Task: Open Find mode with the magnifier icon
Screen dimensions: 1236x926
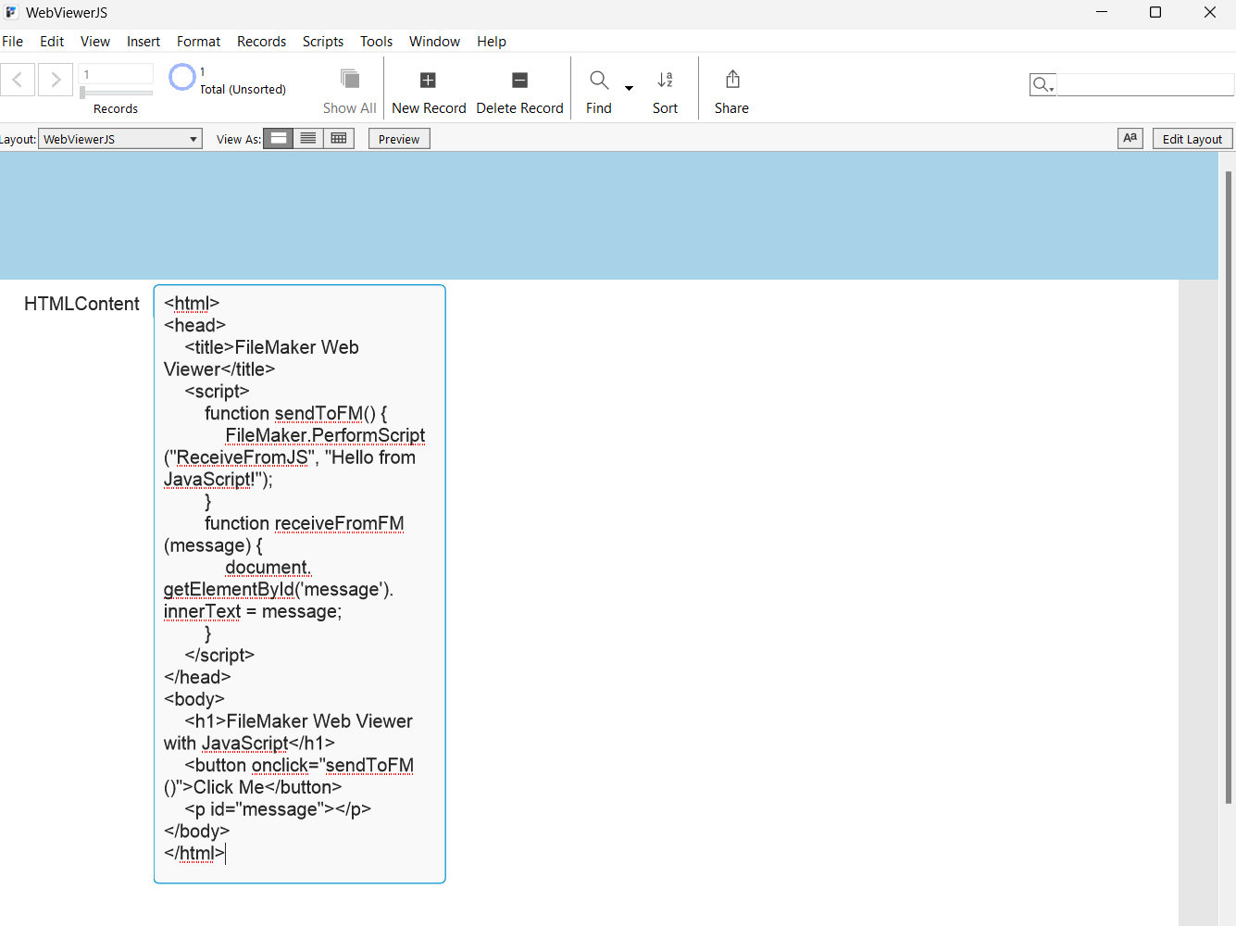Action: (x=599, y=81)
